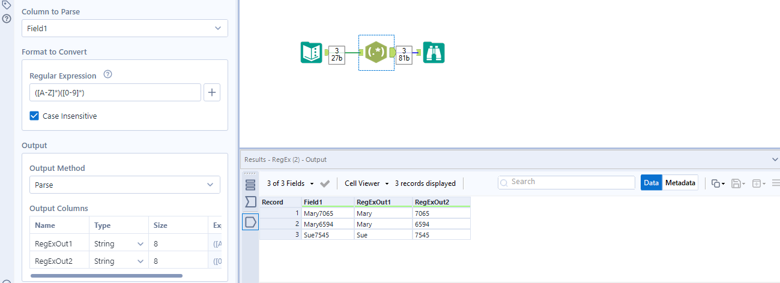Image resolution: width=780 pixels, height=283 pixels.
Task: Open the annotation tag icon in sidebar
Action: [x=7, y=5]
